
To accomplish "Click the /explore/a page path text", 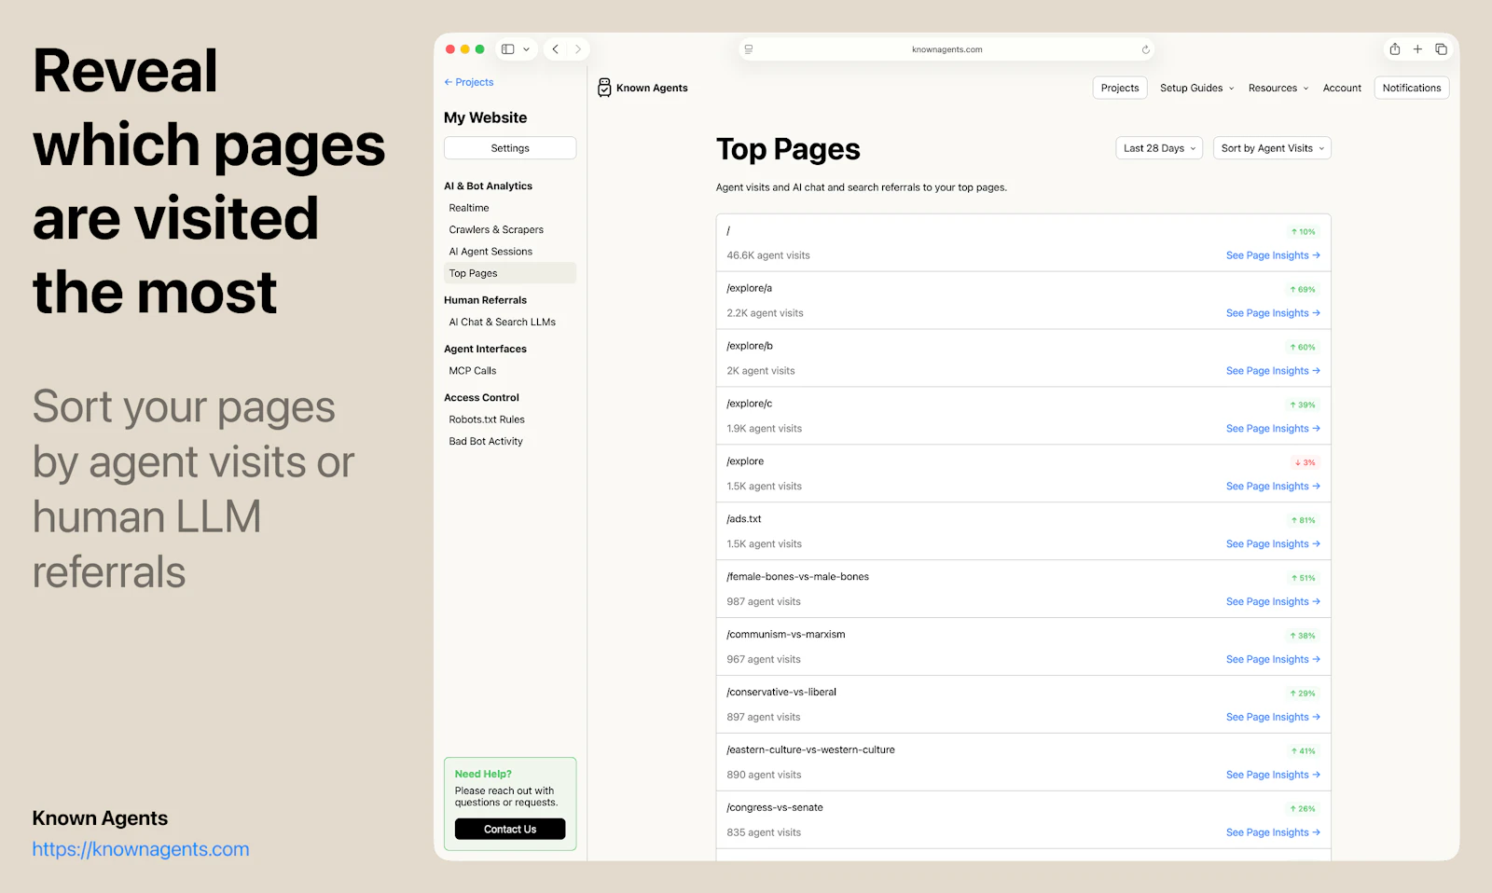I will point(750,288).
